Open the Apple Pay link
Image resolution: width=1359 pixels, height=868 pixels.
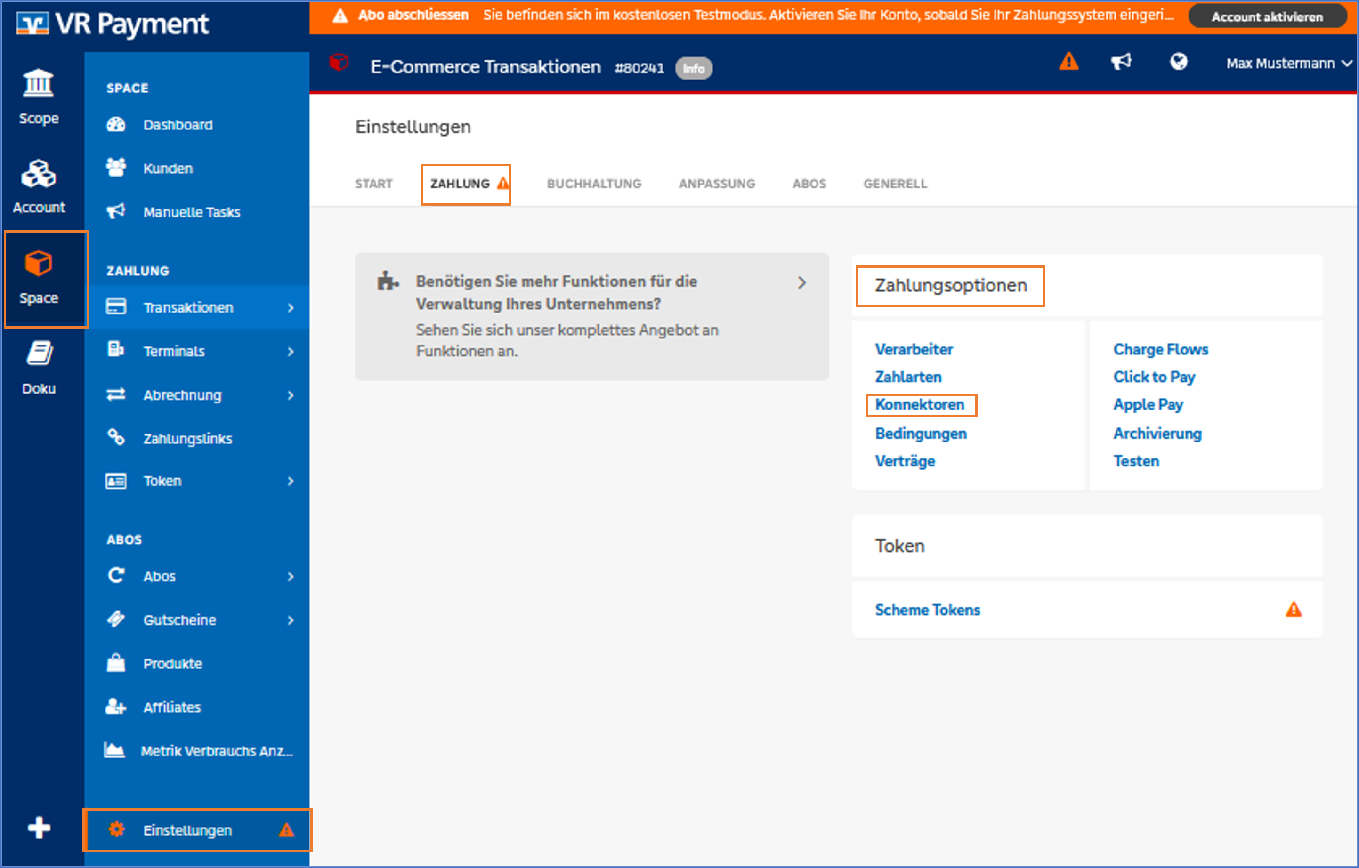1148,404
